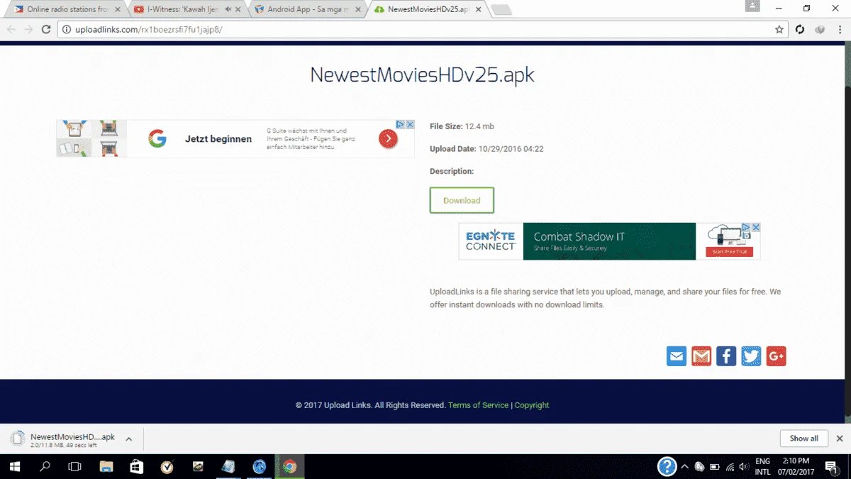The image size is (851, 479).
Task: Open battery status tray icon
Action: click(x=714, y=466)
